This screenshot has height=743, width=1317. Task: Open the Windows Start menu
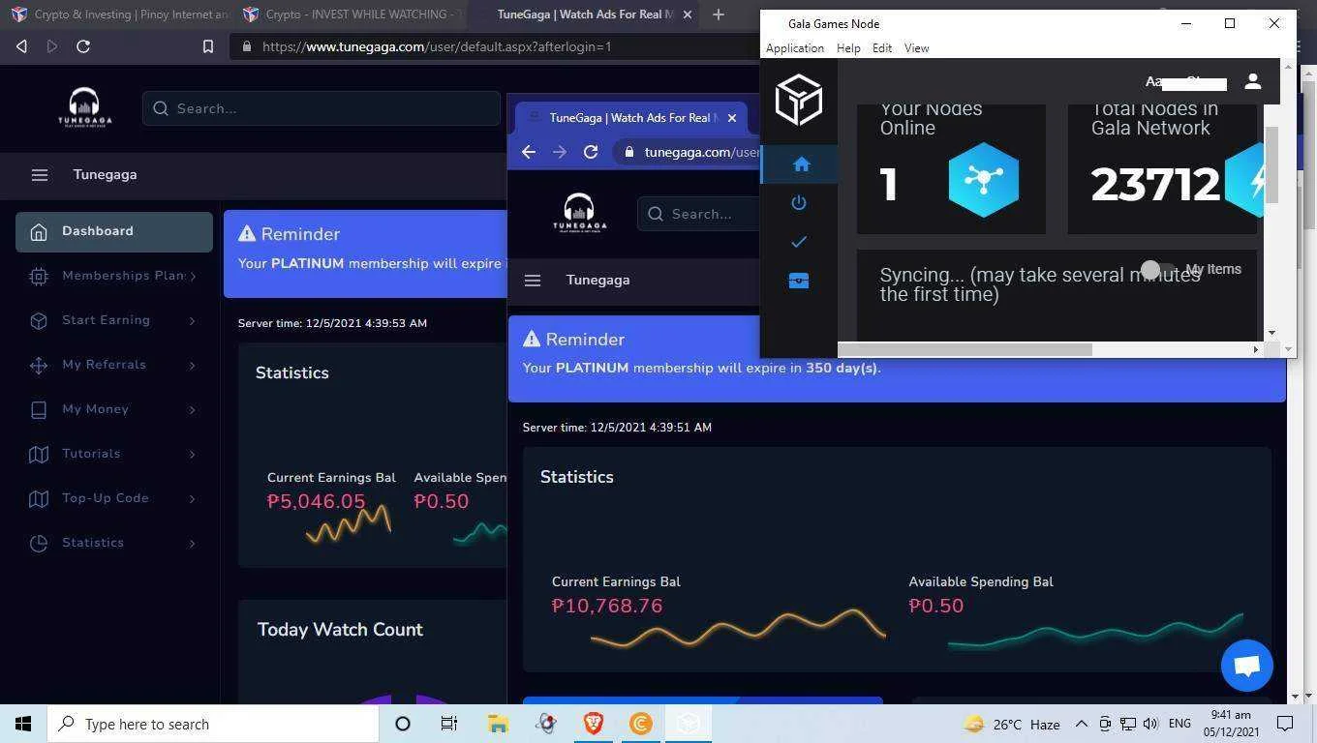(x=23, y=724)
